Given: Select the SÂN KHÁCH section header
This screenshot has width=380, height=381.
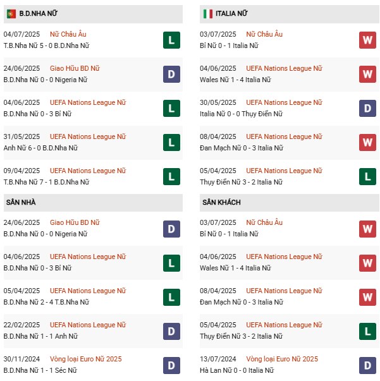Looking at the screenshot, I should pos(221,202).
